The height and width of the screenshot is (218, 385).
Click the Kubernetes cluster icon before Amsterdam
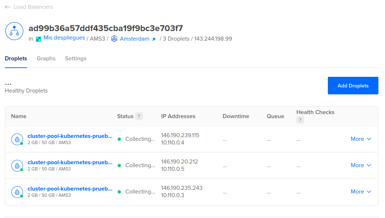(x=114, y=39)
